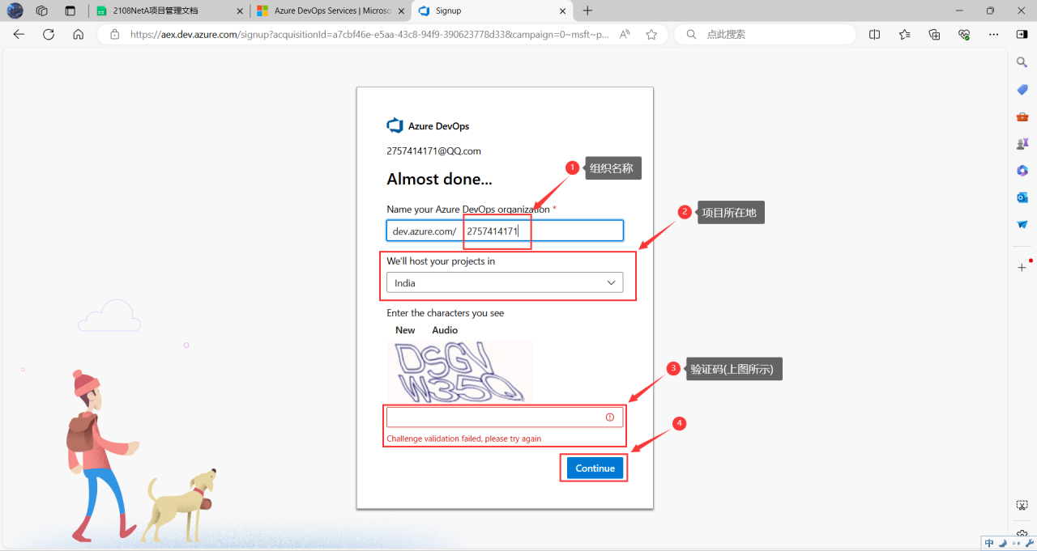The image size is (1037, 551).
Task: Go to the browser home page
Action: [x=78, y=34]
